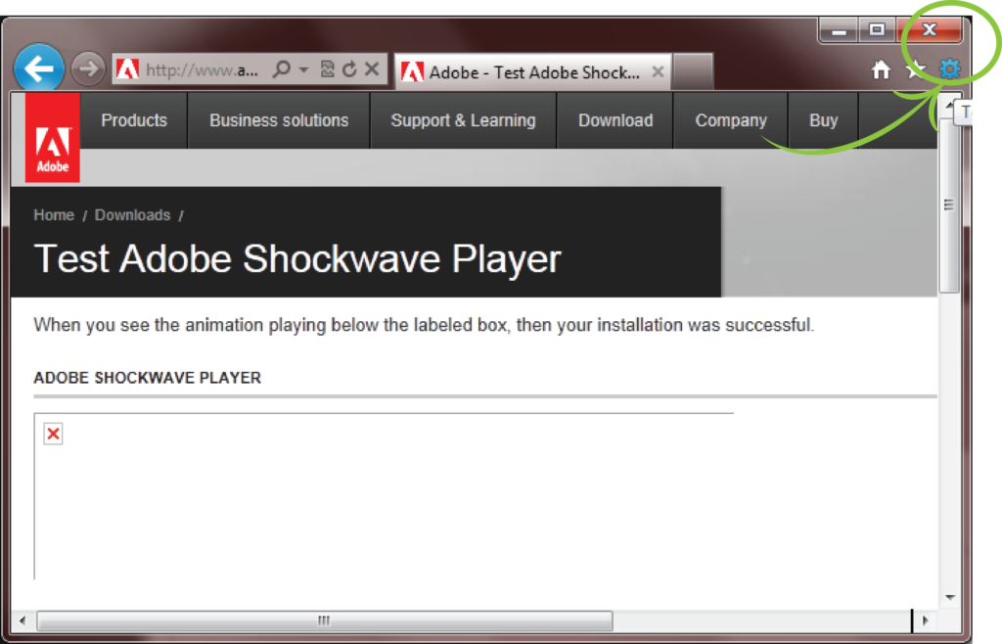Click the horizontal scrollbar at page bottom
This screenshot has width=1002, height=644.
coord(323,620)
